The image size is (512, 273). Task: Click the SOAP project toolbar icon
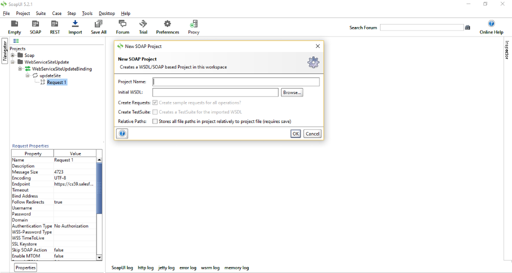click(35, 24)
